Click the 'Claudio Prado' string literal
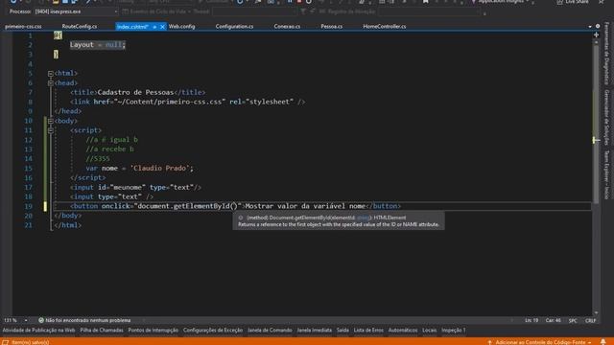The height and width of the screenshot is (345, 614). click(160, 169)
